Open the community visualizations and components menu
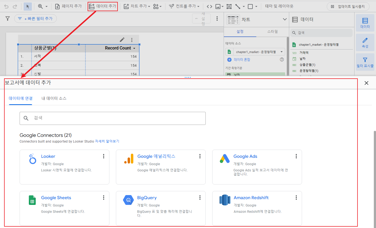 pyautogui.click(x=157, y=6)
